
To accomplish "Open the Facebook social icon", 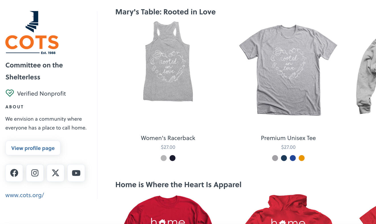I will (14, 173).
